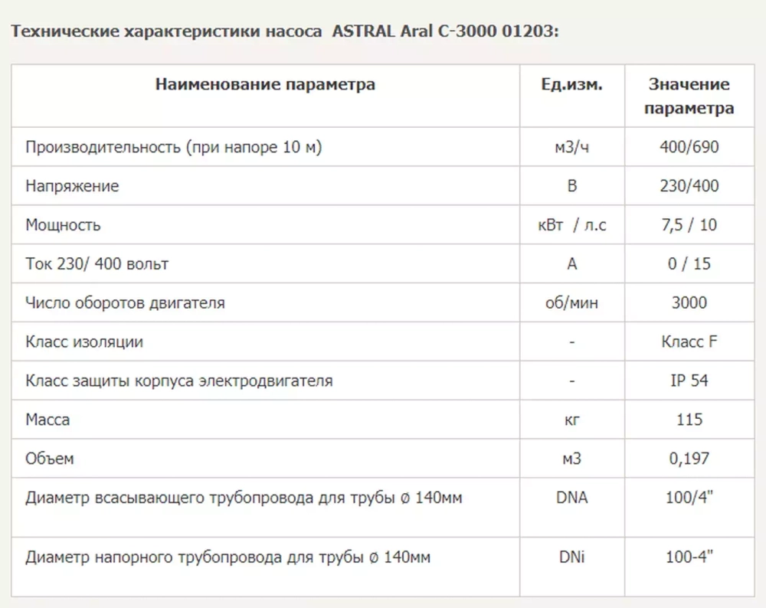This screenshot has width=766, height=608.
Task: Click the value '3000' in the table
Action: click(x=689, y=302)
